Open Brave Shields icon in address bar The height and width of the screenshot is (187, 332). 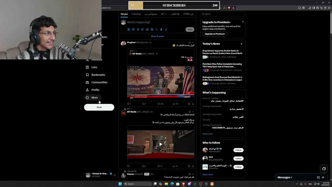[x=229, y=8]
